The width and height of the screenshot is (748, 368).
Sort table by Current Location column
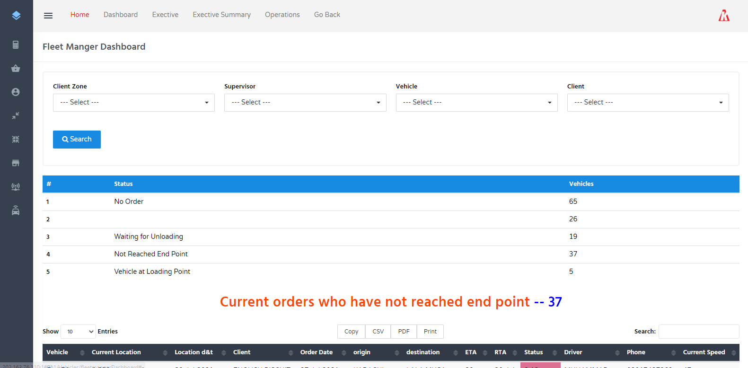129,352
